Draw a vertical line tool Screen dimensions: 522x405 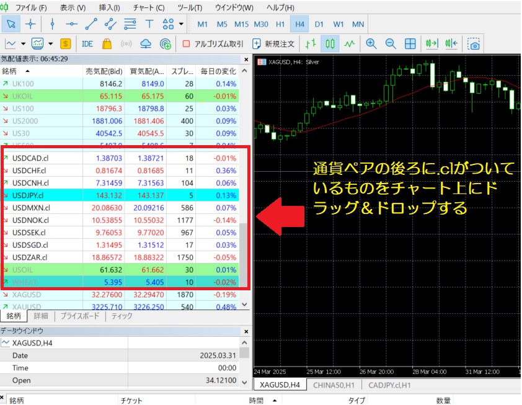click(x=52, y=24)
